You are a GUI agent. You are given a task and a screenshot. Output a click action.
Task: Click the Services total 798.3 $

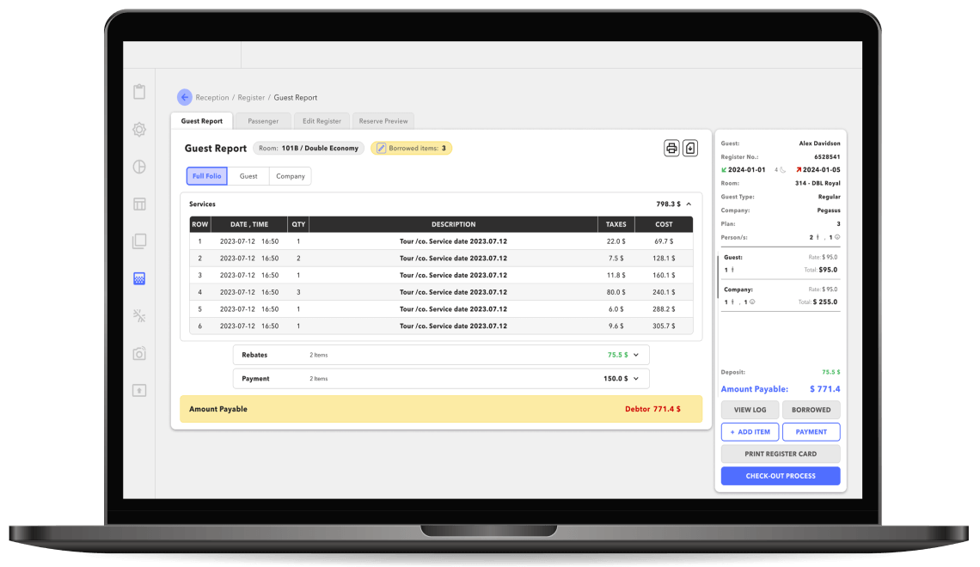[x=668, y=204]
